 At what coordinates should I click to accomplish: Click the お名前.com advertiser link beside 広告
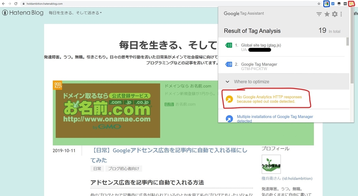pyautogui.click(x=185, y=104)
